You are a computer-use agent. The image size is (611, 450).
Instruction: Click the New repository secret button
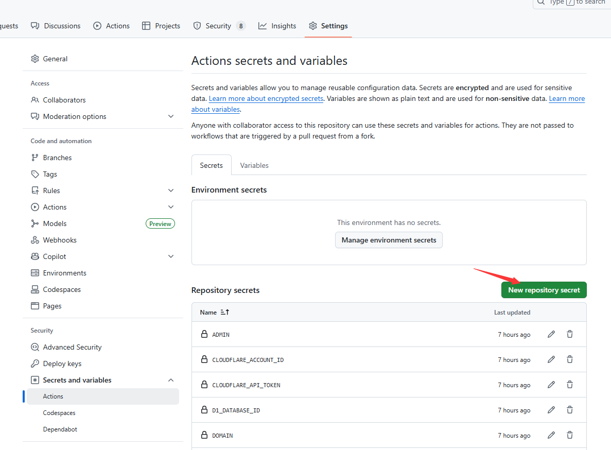click(544, 290)
